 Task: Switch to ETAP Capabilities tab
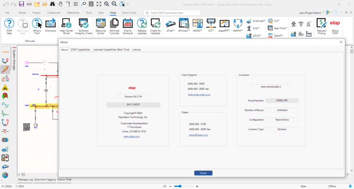80,49
